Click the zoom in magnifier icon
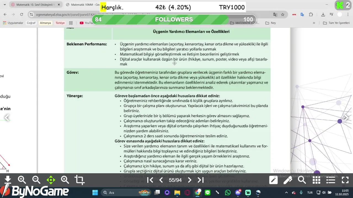Viewport: 353px width, 198px height. tap(22, 180)
